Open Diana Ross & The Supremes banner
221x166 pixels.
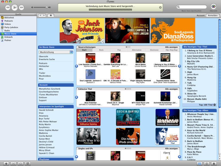pos(173,31)
